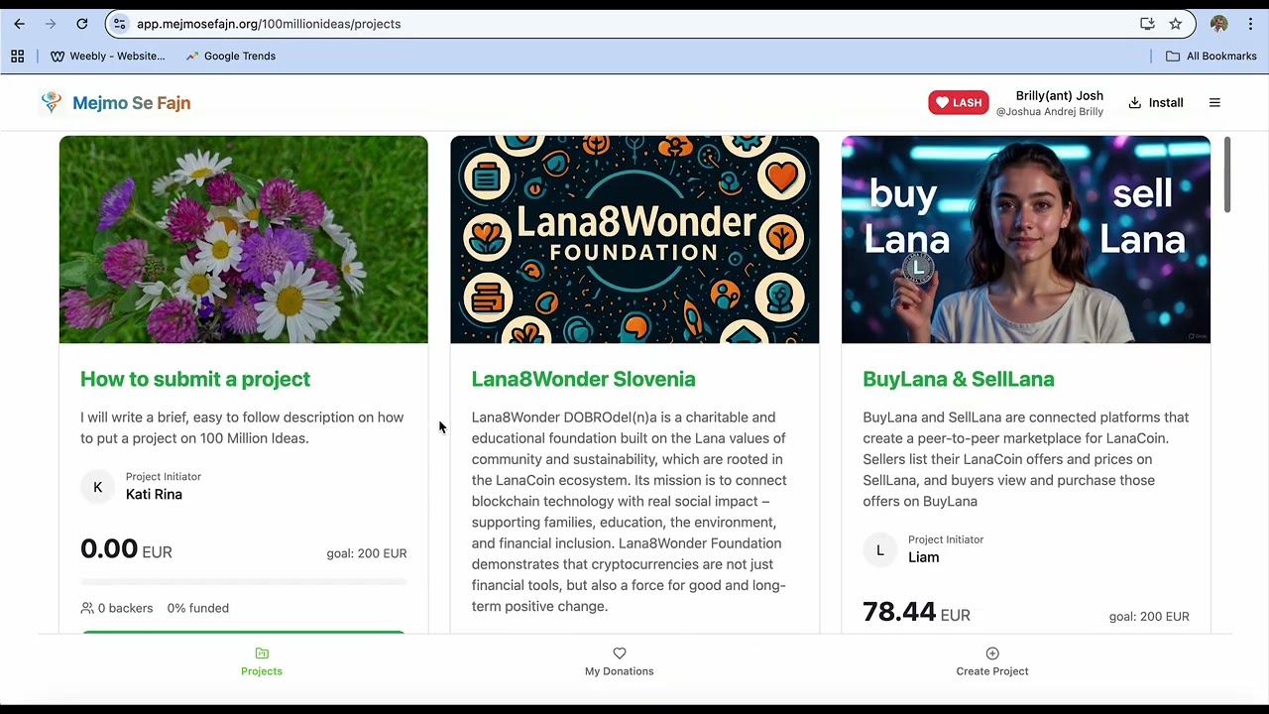1269x714 pixels.
Task: Open Chrome three-dot menu
Action: [1250, 24]
